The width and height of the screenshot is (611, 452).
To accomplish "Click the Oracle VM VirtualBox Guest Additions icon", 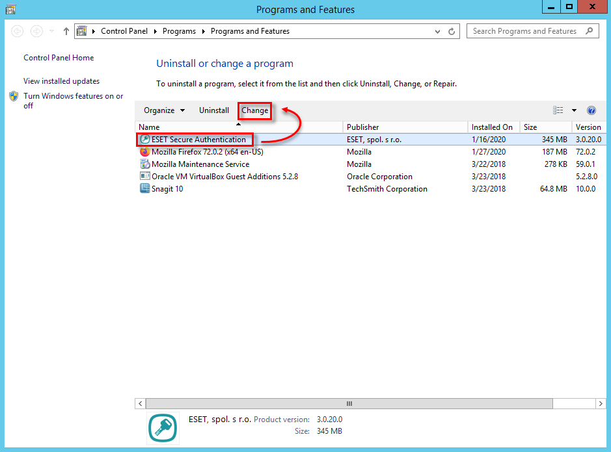I will tap(144, 176).
